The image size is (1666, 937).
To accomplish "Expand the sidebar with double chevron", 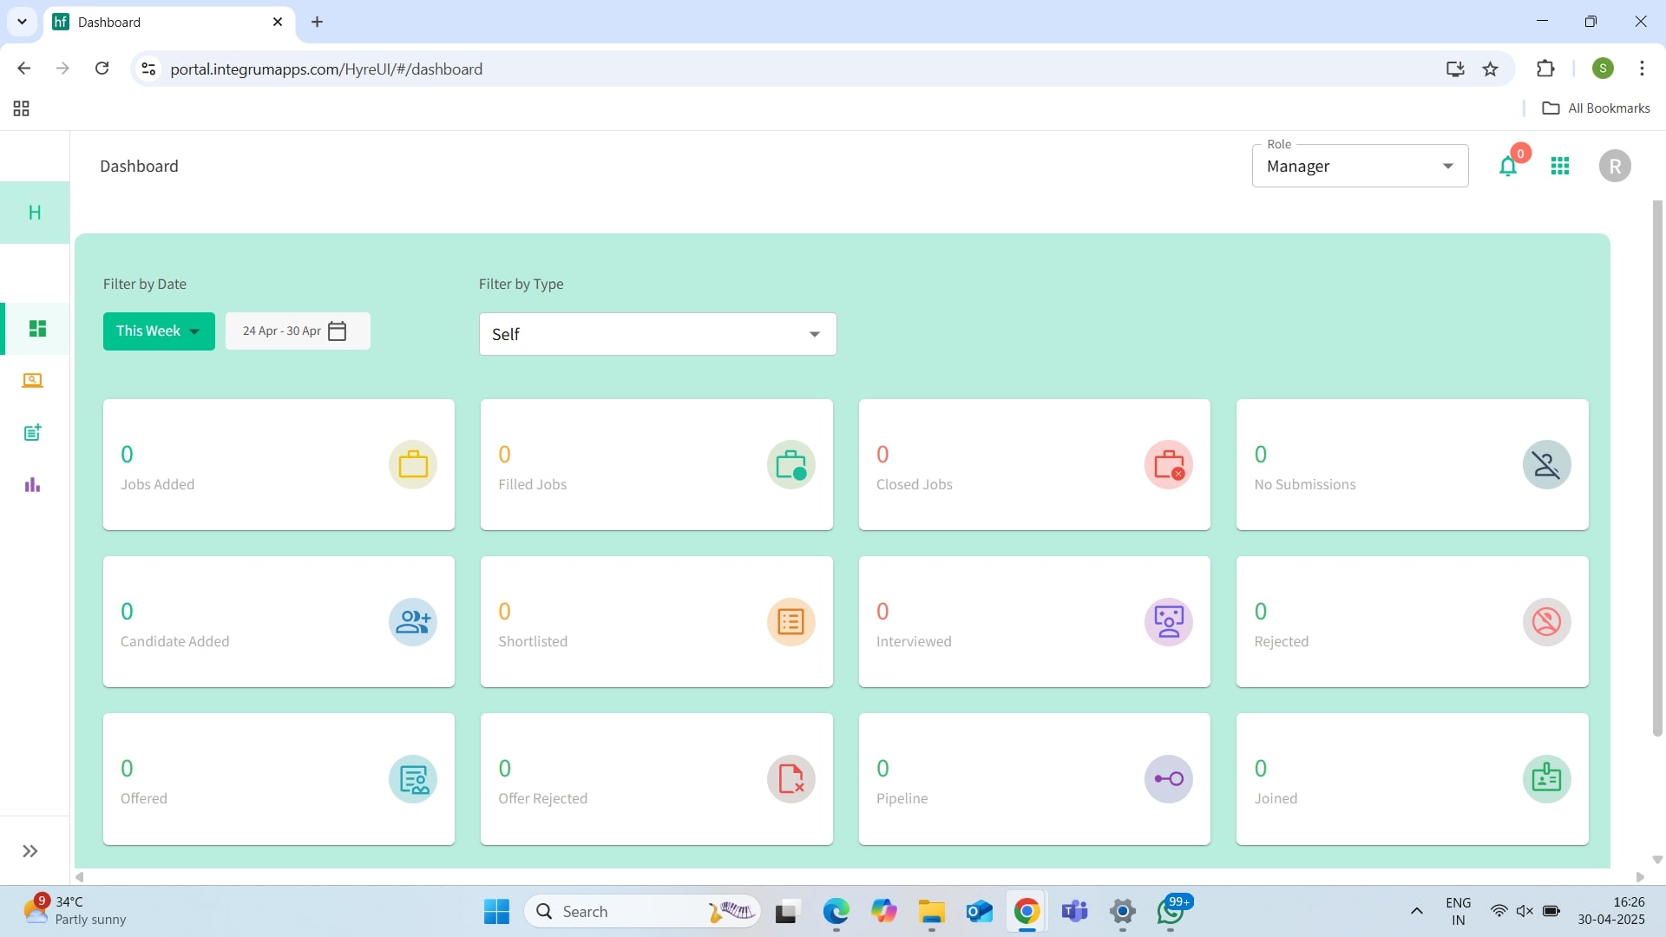I will coord(30,851).
